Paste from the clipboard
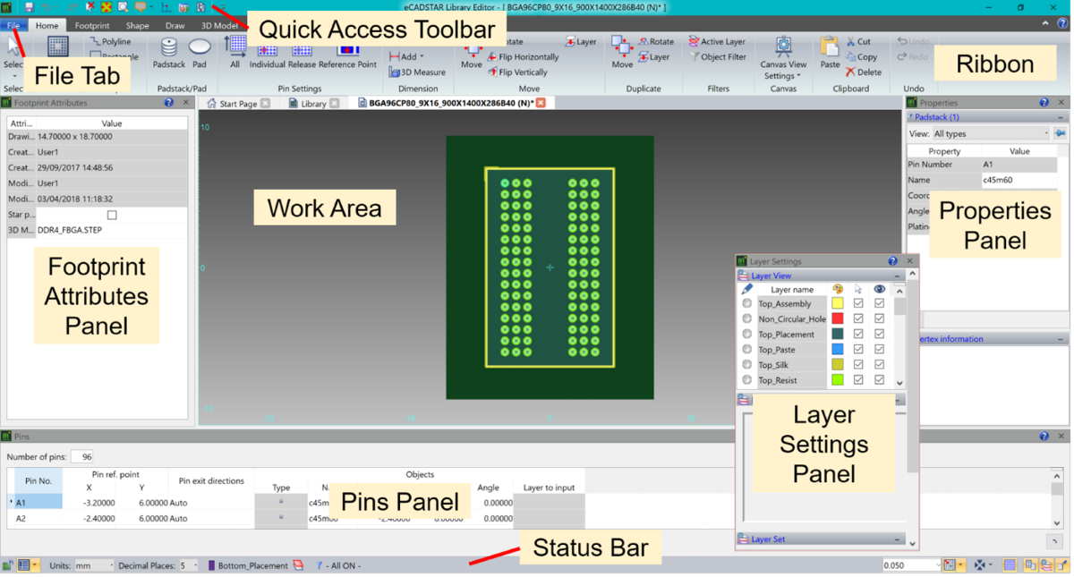1074x577 pixels. tap(830, 52)
